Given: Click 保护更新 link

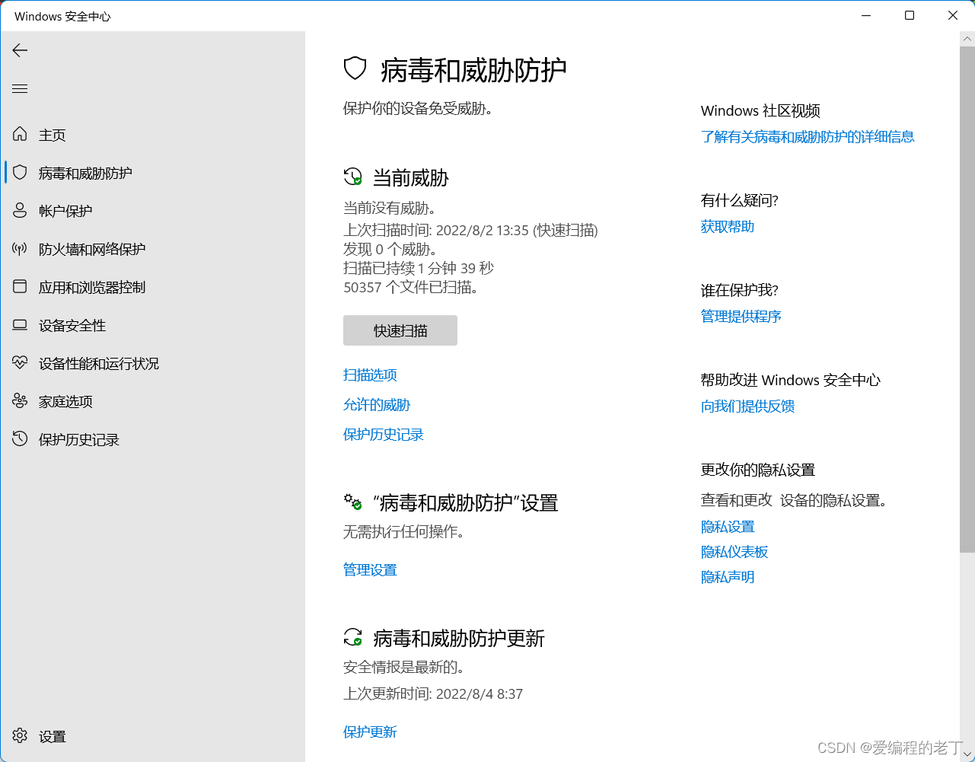Looking at the screenshot, I should 370,732.
